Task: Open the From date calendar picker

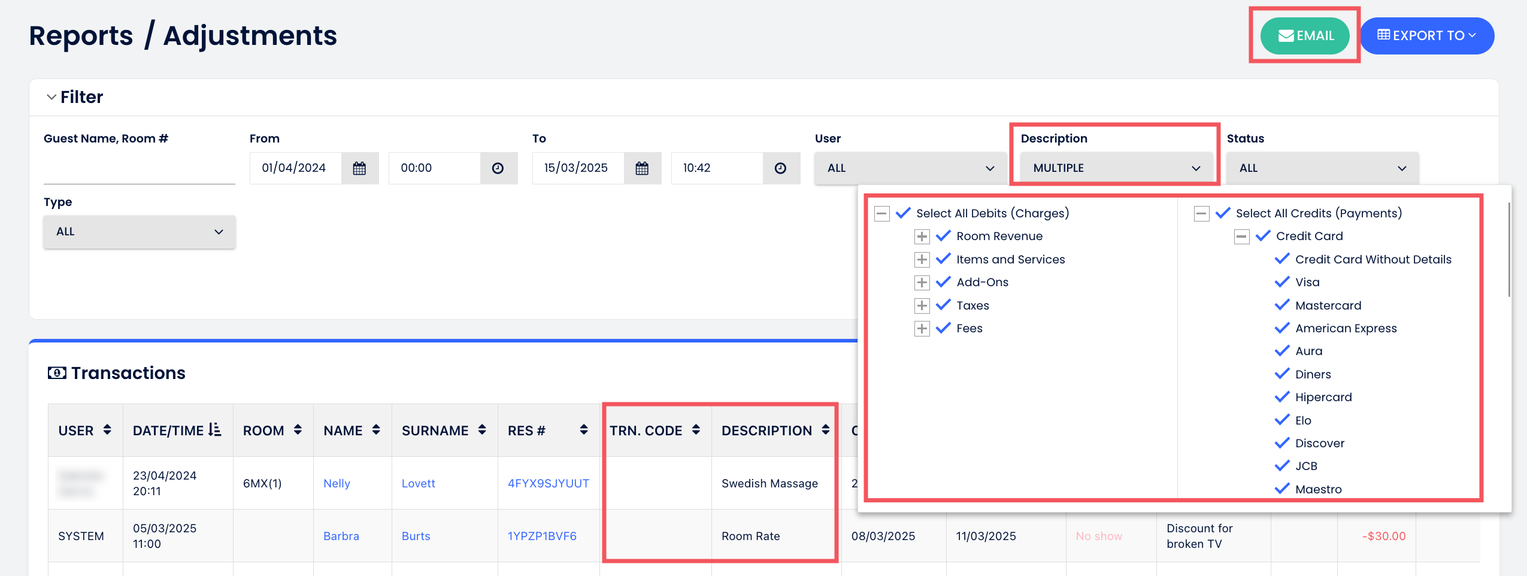Action: tap(359, 168)
